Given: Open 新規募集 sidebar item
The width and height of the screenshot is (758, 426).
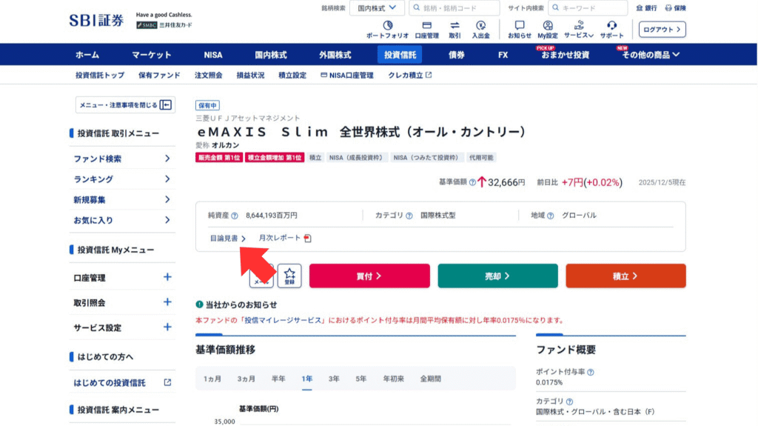Looking at the screenshot, I should click(122, 199).
